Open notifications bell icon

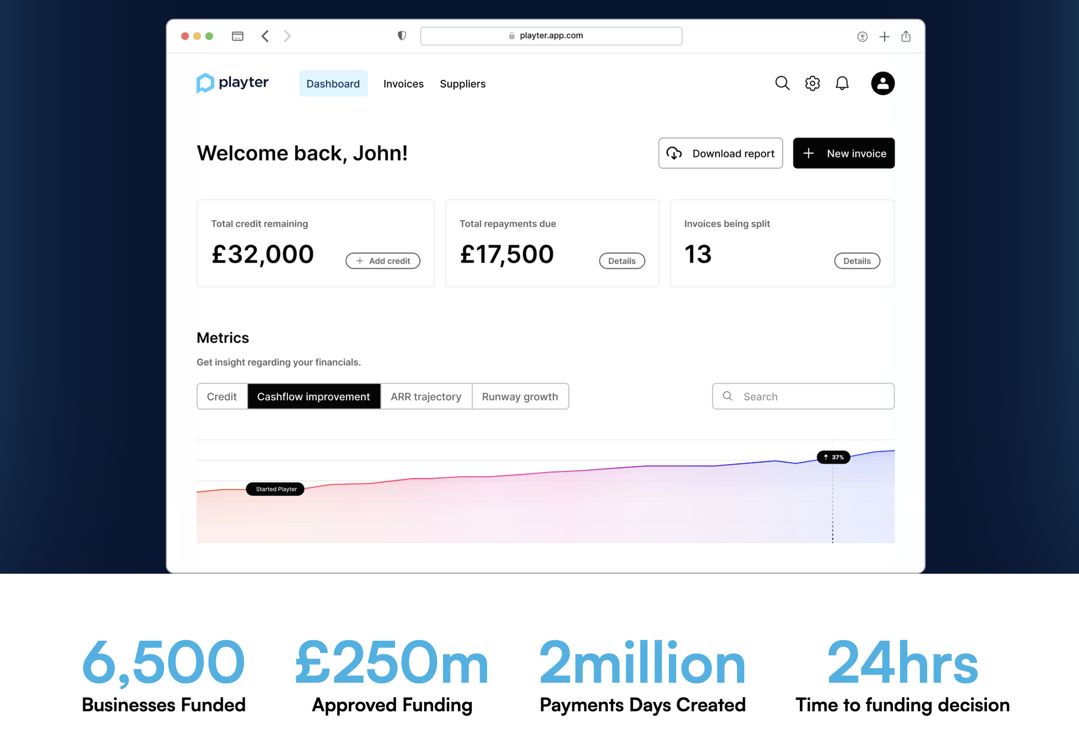click(842, 83)
